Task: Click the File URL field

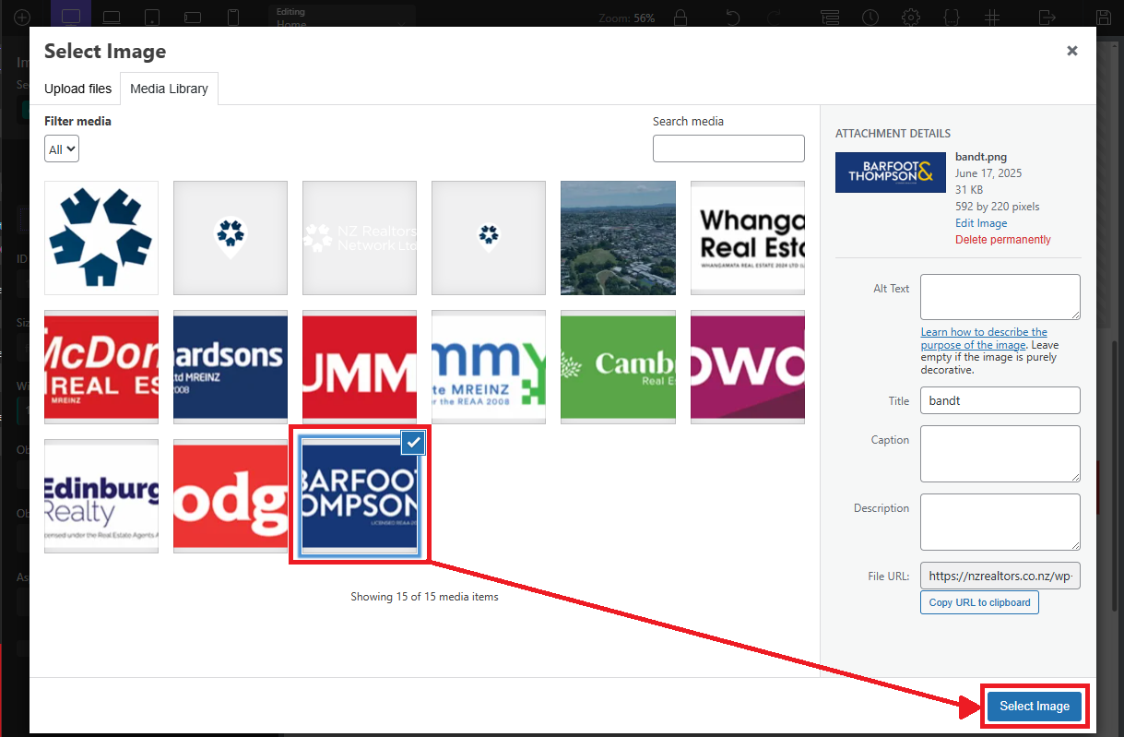Action: click(x=1000, y=576)
